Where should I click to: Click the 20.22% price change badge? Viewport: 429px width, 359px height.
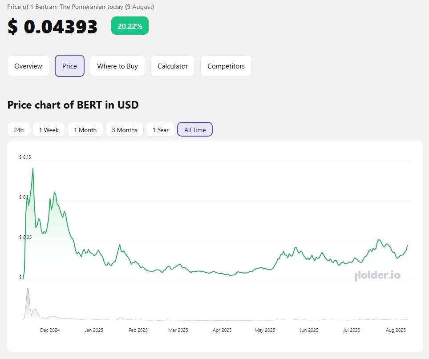point(130,26)
